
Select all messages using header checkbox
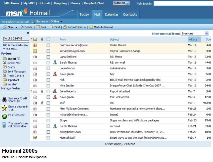48,39
